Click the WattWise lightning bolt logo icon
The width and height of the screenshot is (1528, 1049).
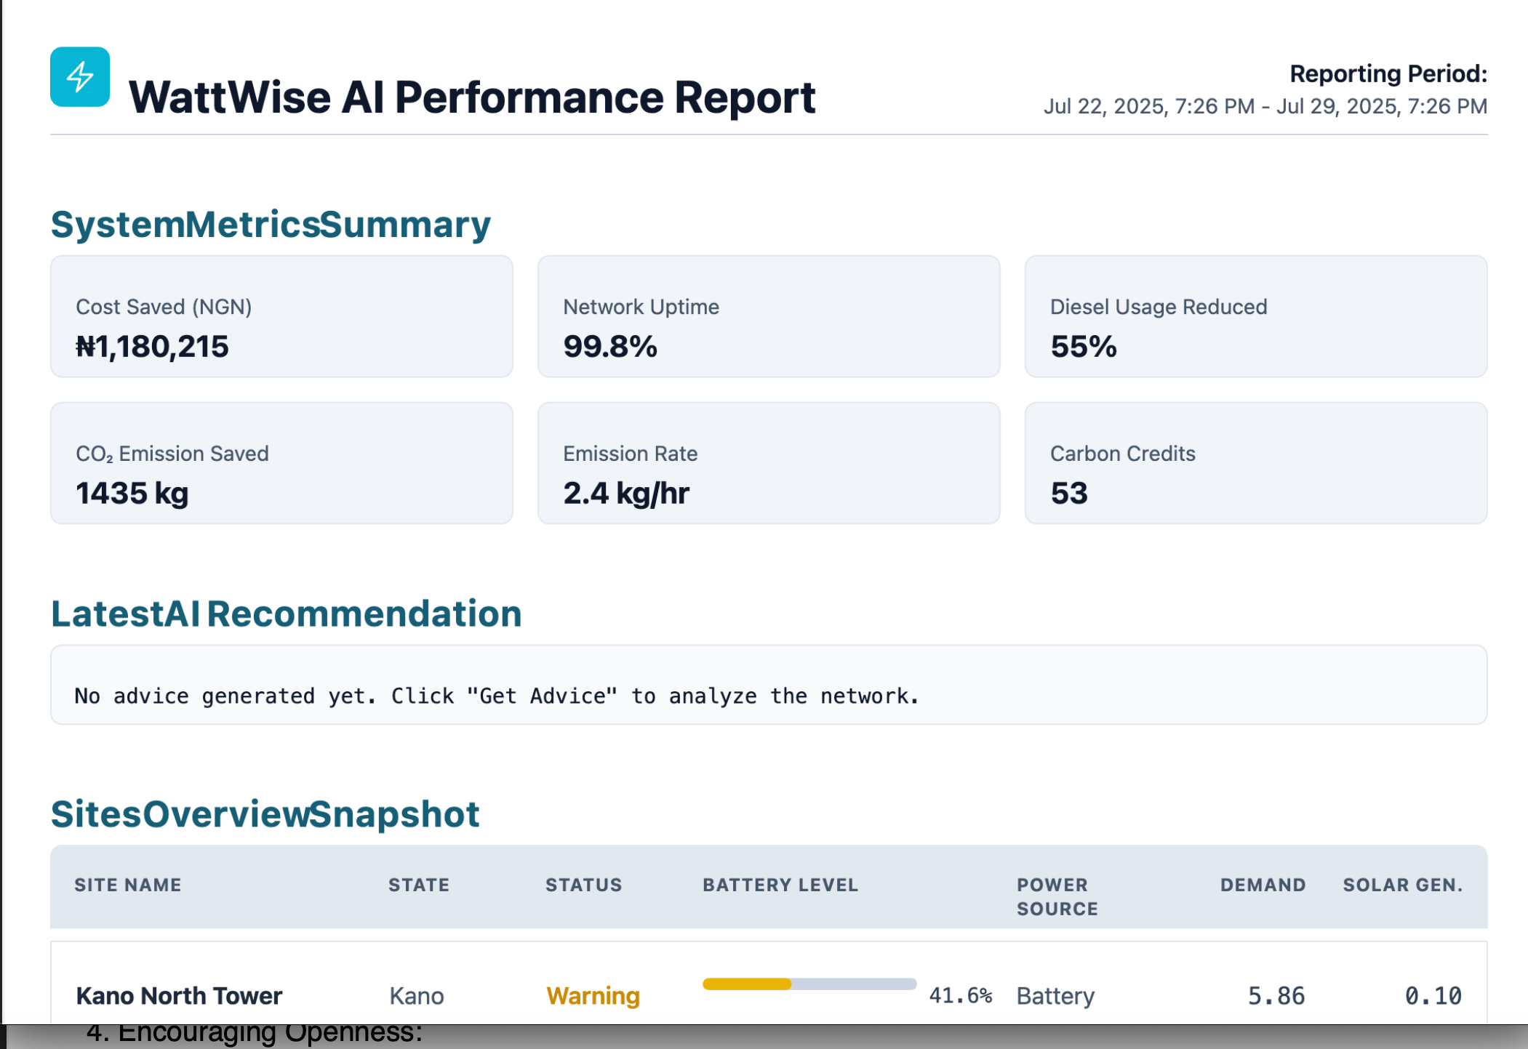(80, 77)
